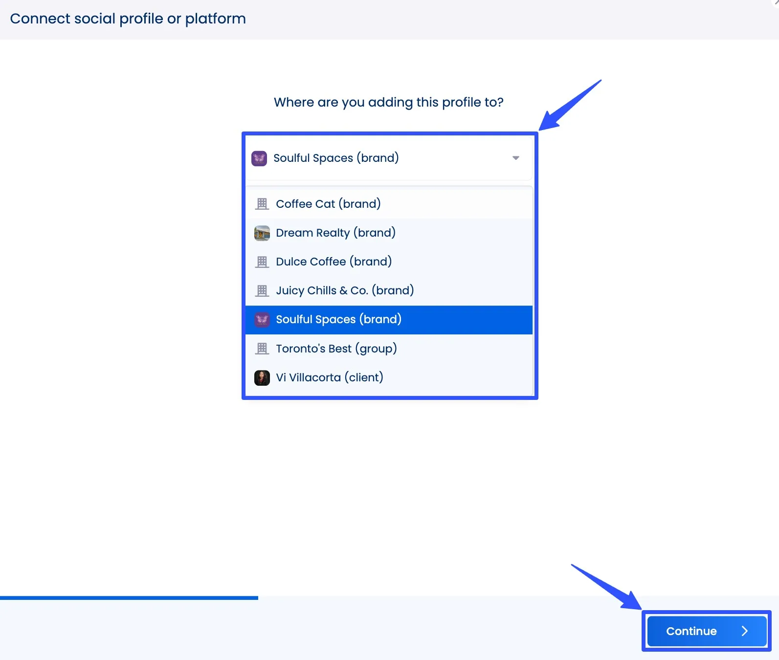Choose Vi Villacorta (client) from list
This screenshot has width=779, height=660.
tap(329, 377)
